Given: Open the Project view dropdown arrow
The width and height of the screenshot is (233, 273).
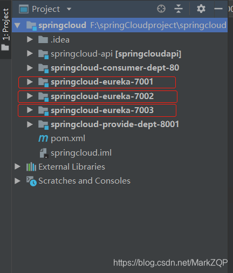Looking at the screenshot, I should (x=69, y=9).
